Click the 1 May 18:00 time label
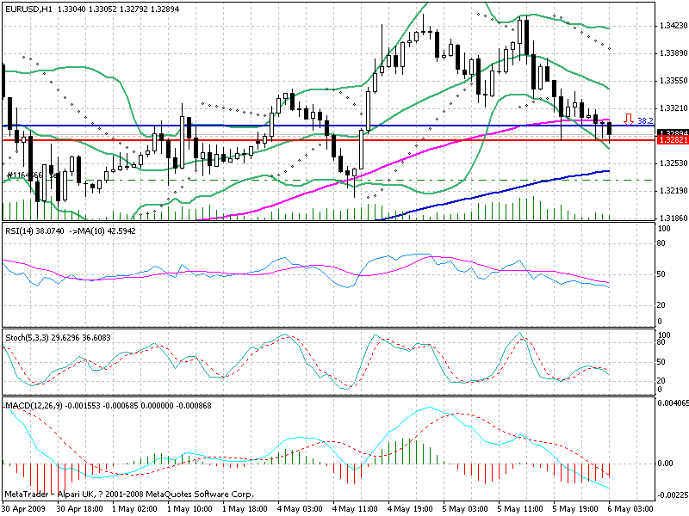This screenshot has width=689, height=516. pos(245,509)
